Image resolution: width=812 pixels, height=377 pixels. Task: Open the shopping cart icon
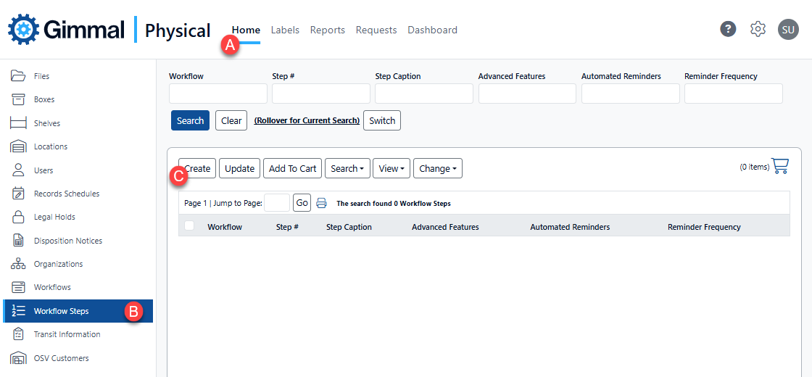coord(780,166)
